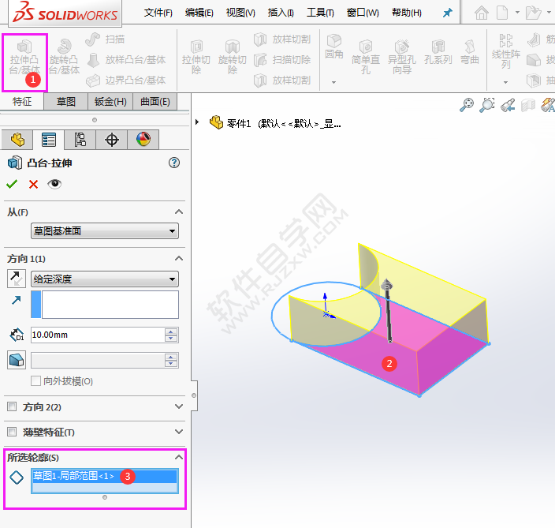Screen dimensions: 555x528
Task: Open the 窗口(W) menu
Action: pos(363,13)
